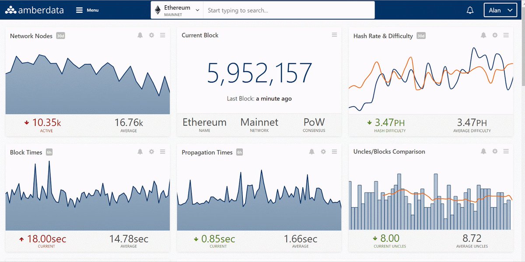
Task: Click the Network Nodes panel title
Action: [31, 36]
